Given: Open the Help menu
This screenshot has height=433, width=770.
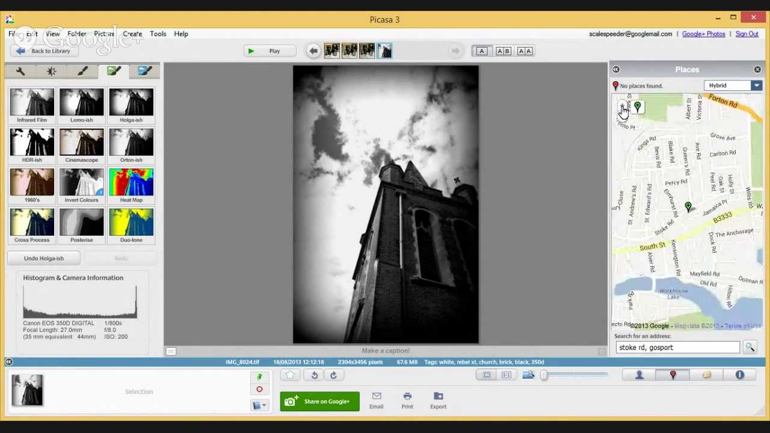Looking at the screenshot, I should 181,34.
